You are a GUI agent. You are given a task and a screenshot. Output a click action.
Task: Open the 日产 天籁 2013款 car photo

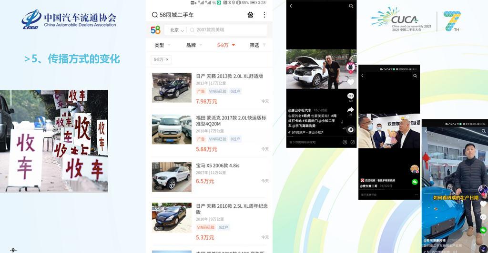[x=172, y=88]
